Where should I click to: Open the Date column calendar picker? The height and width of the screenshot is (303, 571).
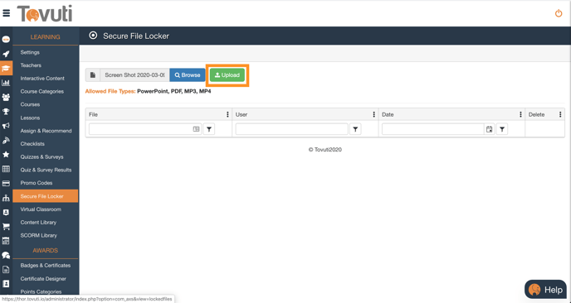click(489, 129)
